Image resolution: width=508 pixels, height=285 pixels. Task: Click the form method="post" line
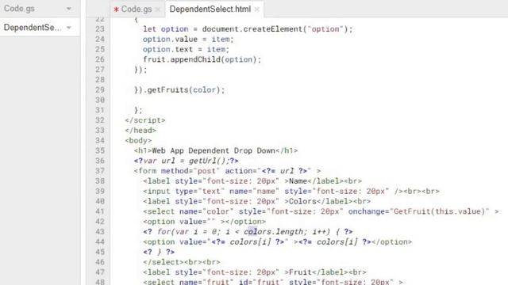[x=227, y=171]
